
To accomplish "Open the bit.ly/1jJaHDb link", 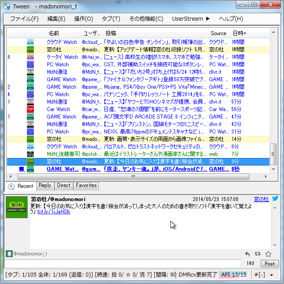I will coord(54,212).
